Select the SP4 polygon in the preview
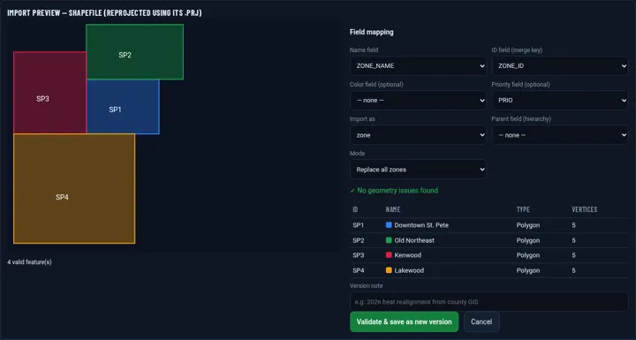 74,189
